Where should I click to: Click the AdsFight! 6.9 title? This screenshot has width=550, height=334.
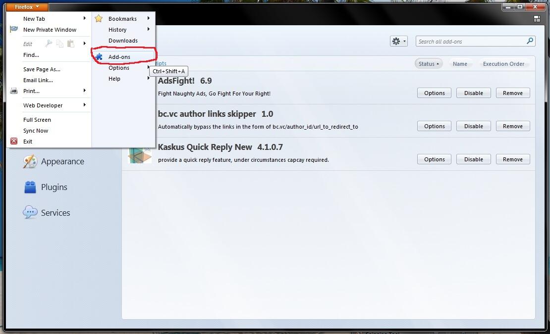tap(185, 81)
